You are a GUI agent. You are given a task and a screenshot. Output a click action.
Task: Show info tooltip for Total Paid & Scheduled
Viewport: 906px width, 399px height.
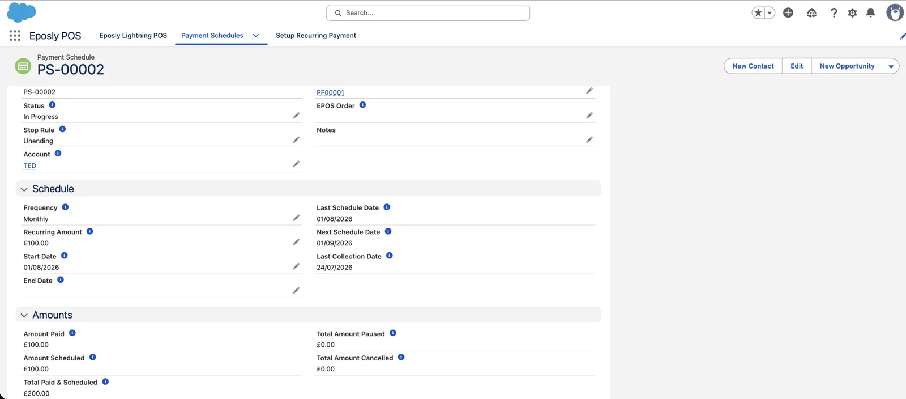(x=105, y=381)
